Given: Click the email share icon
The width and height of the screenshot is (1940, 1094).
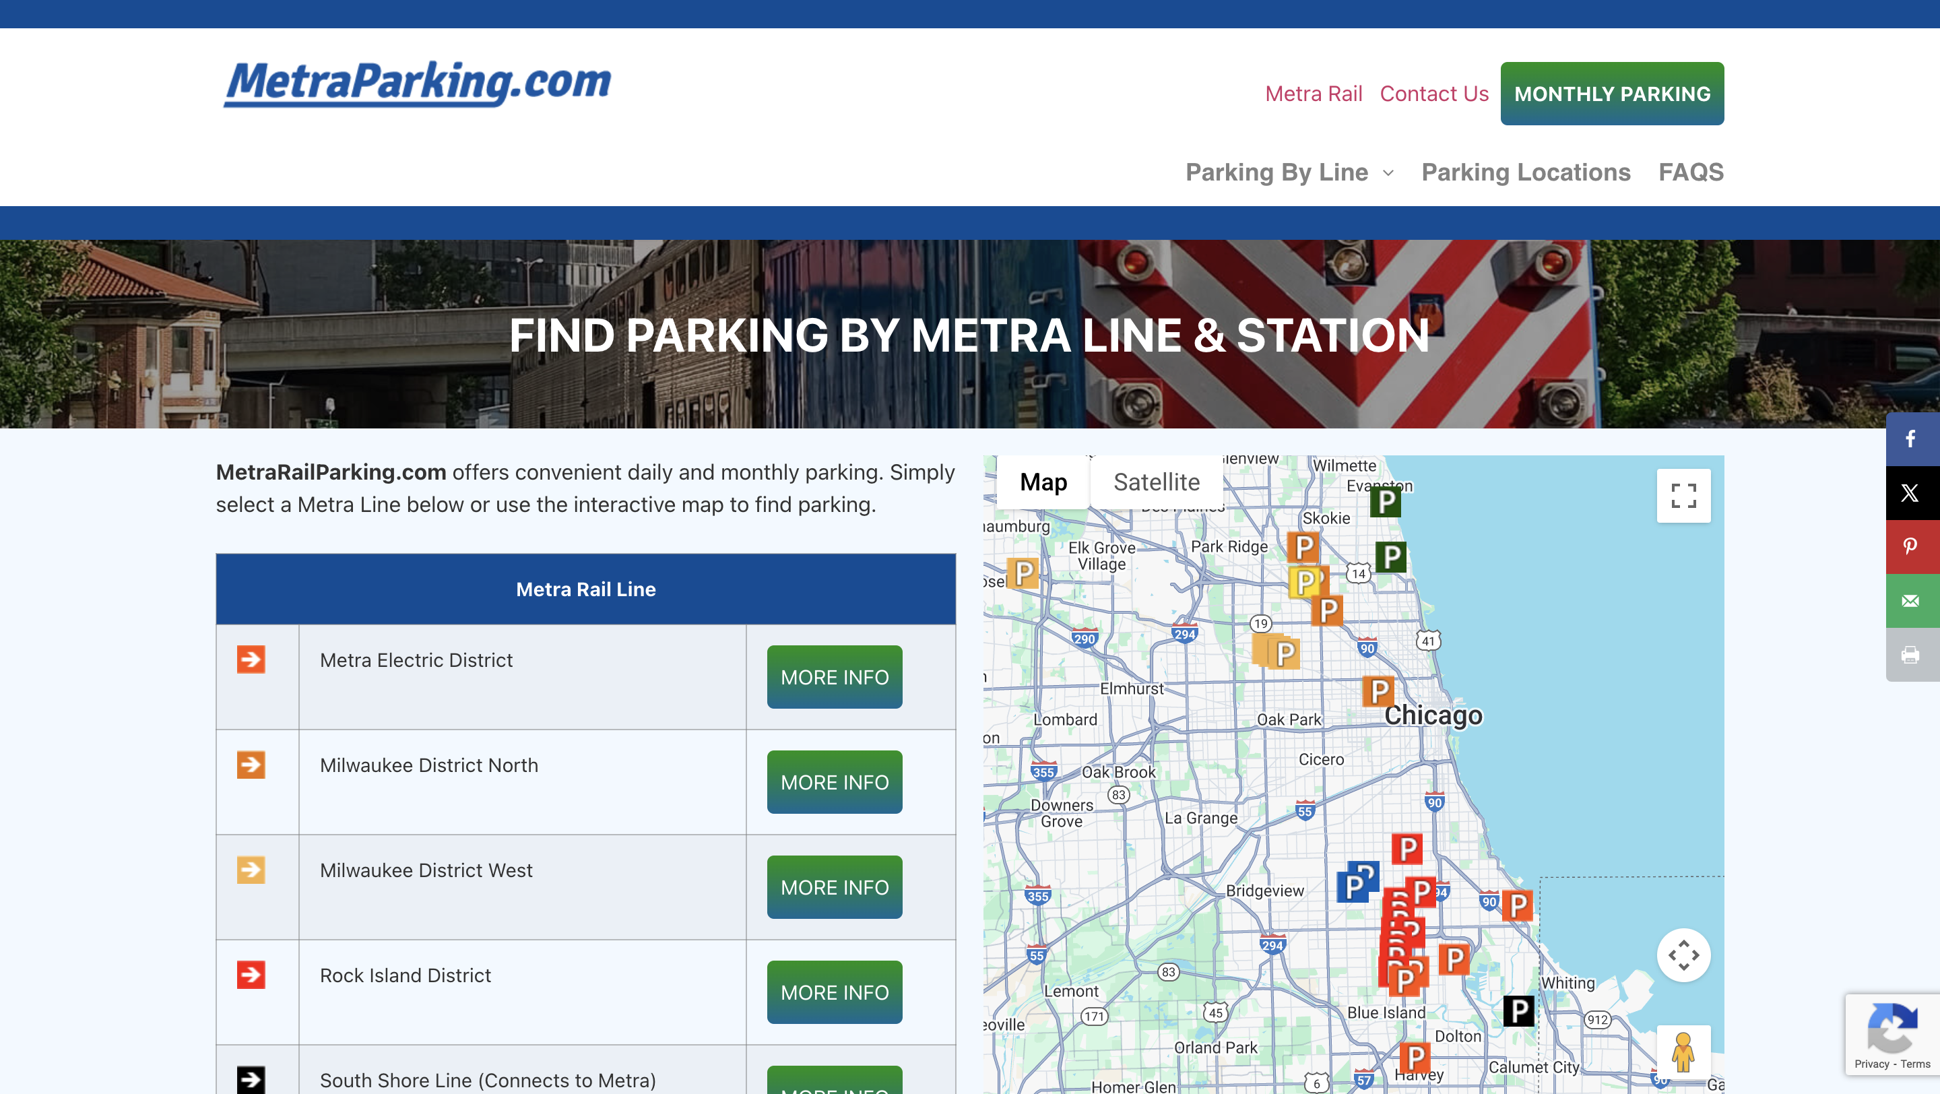Looking at the screenshot, I should pyautogui.click(x=1910, y=601).
